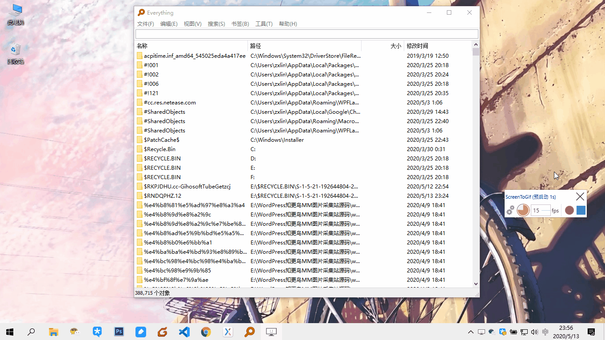Screen dimensions: 605x340
Task: Click the fps value field in ScreenToGif
Action: tap(540, 211)
